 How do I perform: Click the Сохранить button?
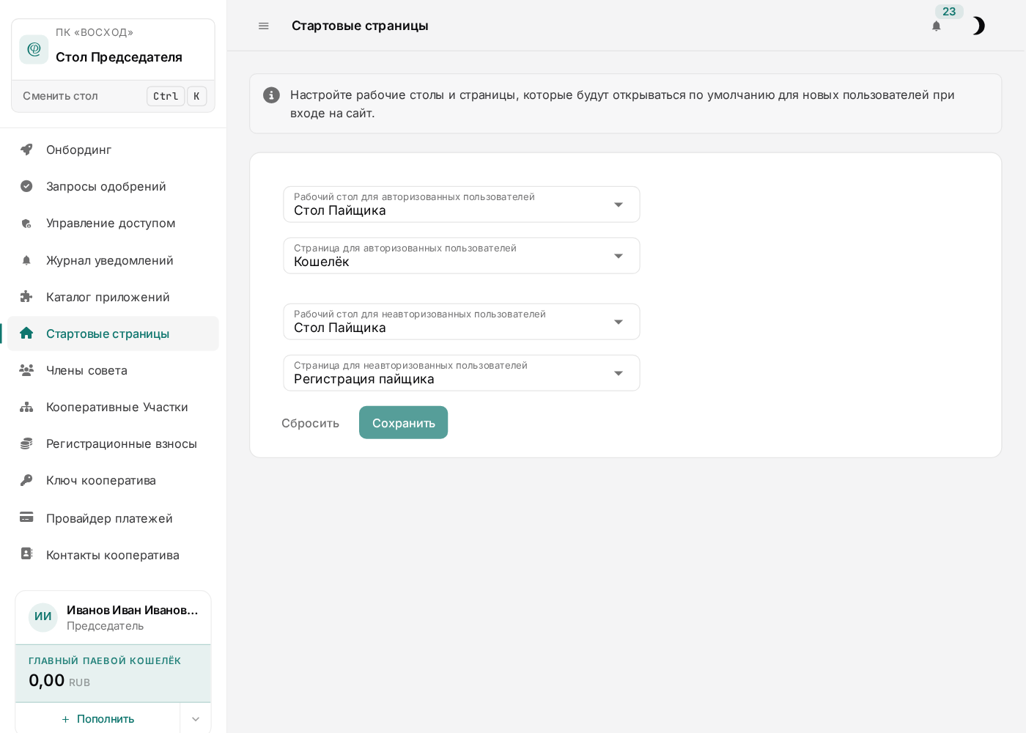coord(403,423)
